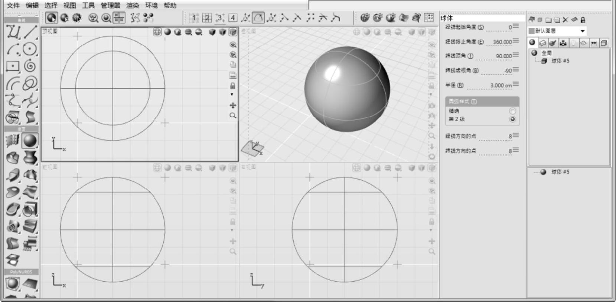
Task: Expand the small arrow under the front view lock
Action: (x=232, y=230)
